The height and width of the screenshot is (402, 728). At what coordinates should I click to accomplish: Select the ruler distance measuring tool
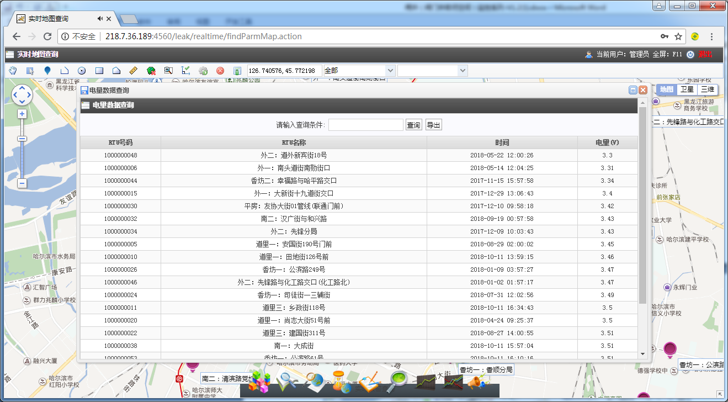tap(133, 71)
